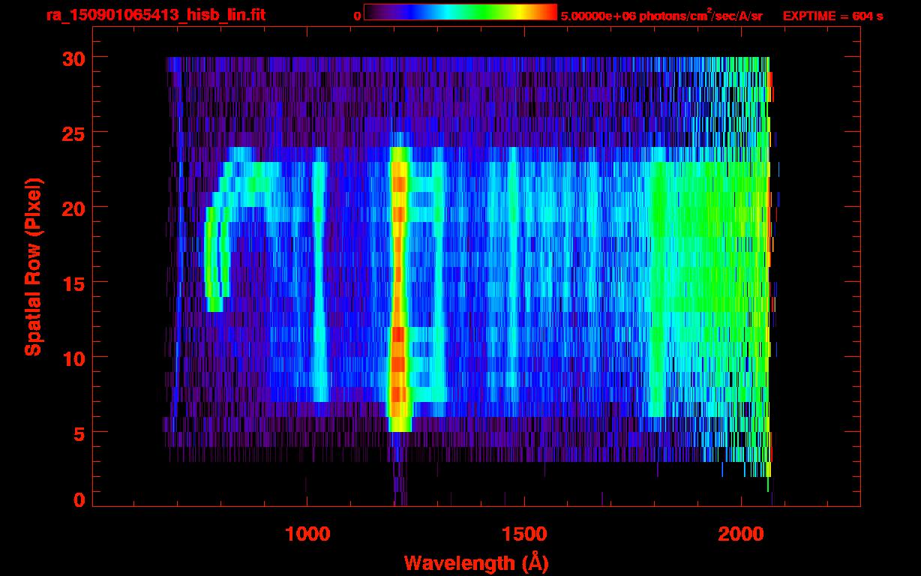The image size is (921, 576).
Task: Click the y-axis tick label 0
Action: [x=78, y=499]
